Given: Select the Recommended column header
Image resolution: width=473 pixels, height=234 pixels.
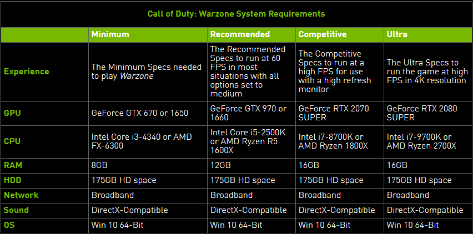Looking at the screenshot, I should click(240, 34).
